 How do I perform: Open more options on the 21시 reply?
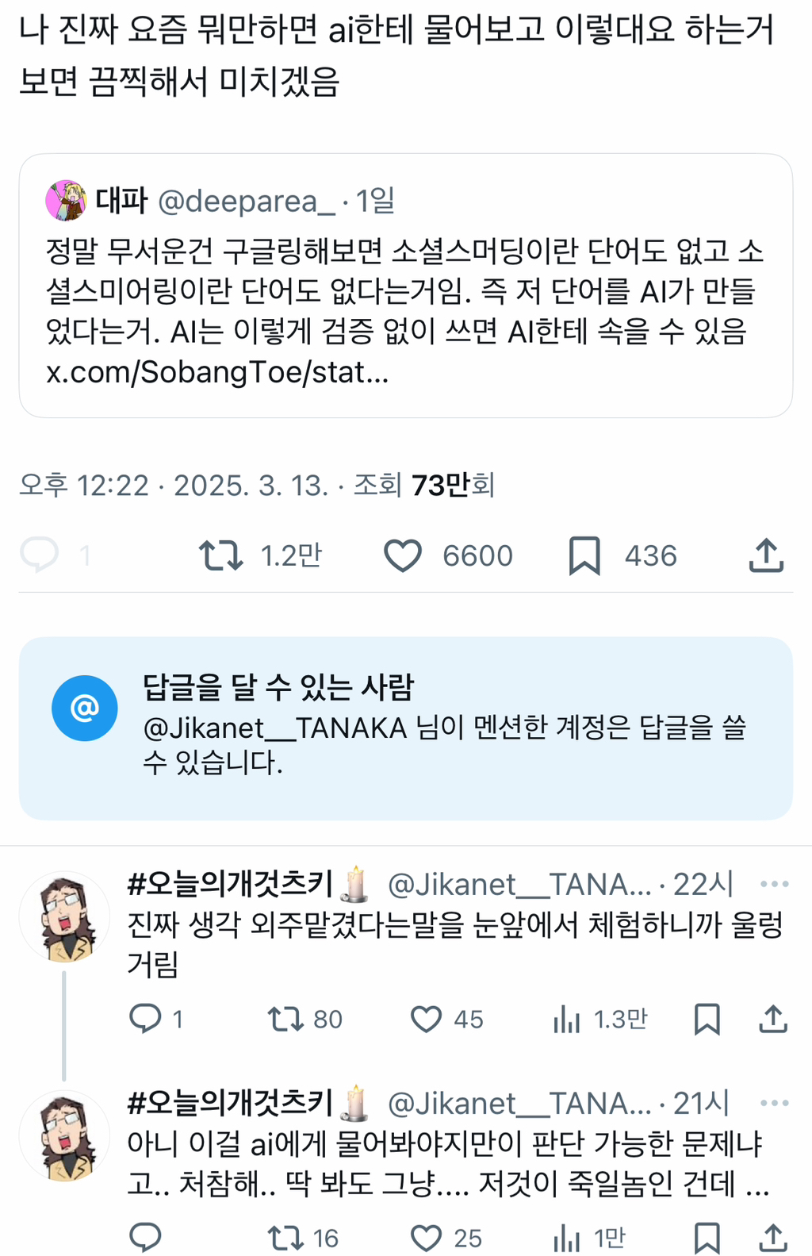pos(774,1103)
